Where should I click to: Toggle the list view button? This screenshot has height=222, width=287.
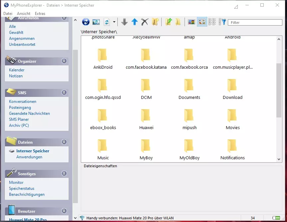coord(212,22)
